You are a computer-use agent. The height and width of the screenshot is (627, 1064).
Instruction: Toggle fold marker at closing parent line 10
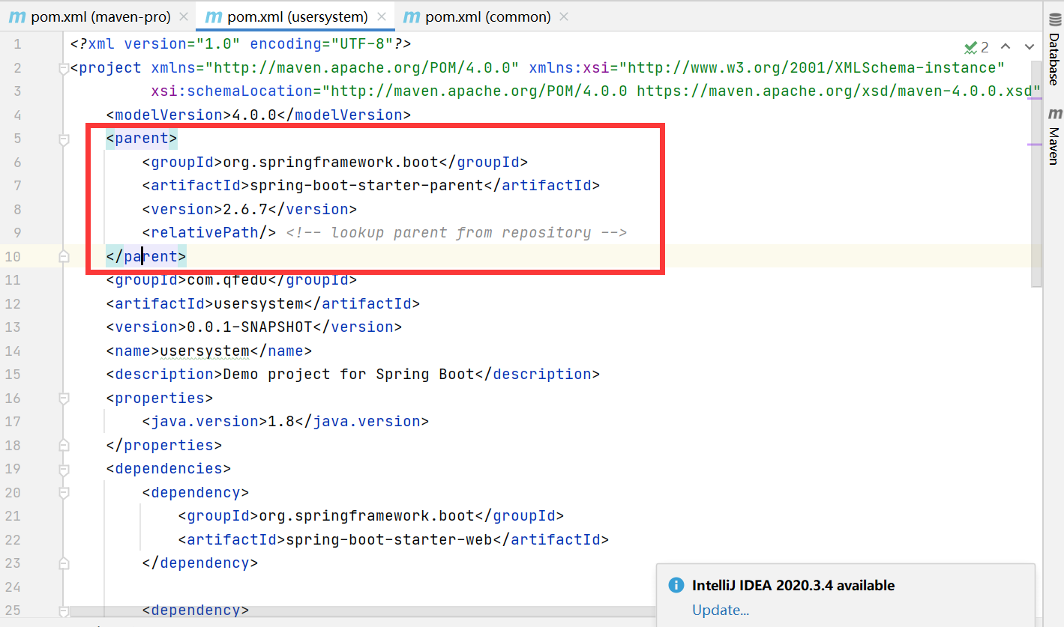click(x=64, y=257)
